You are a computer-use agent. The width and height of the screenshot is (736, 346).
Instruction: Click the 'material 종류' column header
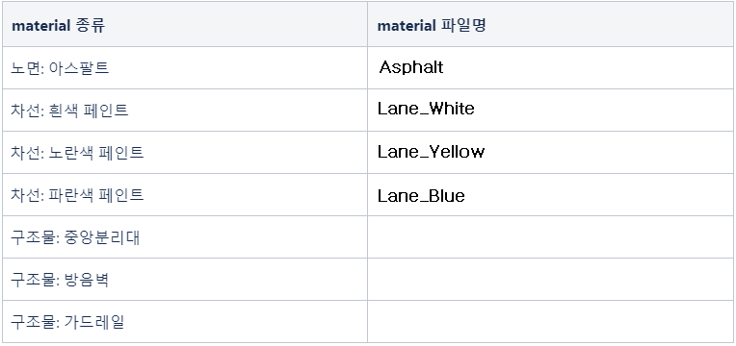pos(185,24)
